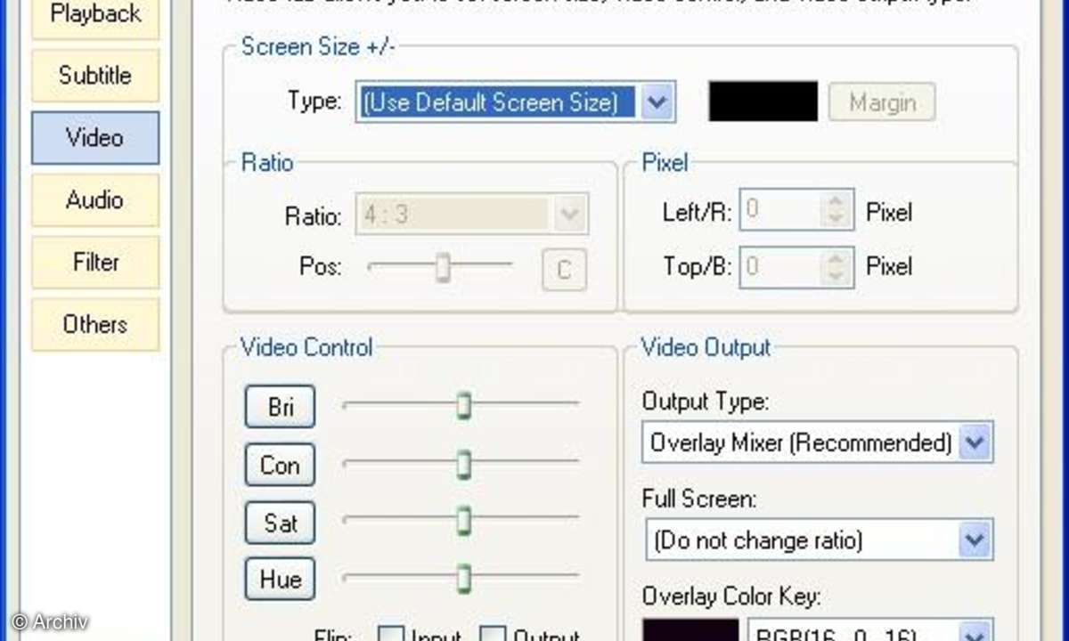Open the Output Type Overlay Mixer dropdown

817,442
